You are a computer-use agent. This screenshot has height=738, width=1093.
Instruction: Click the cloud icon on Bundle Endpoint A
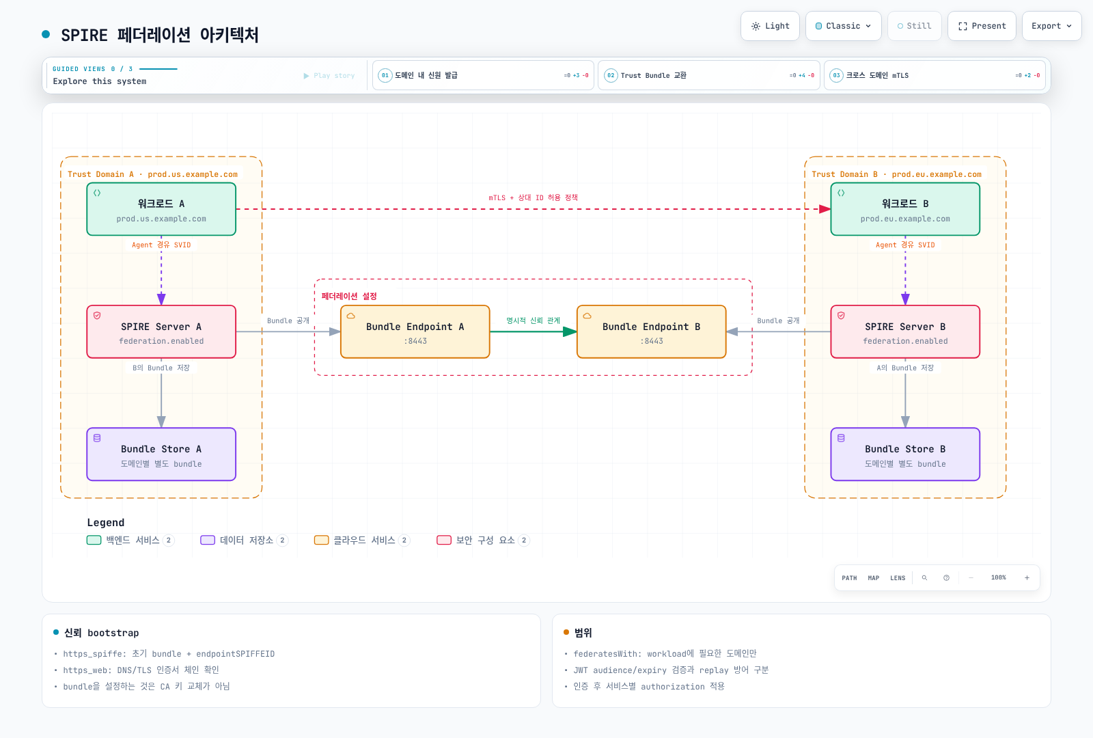tap(351, 316)
